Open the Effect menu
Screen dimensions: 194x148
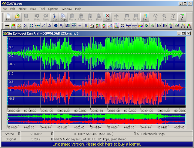pos(22,9)
